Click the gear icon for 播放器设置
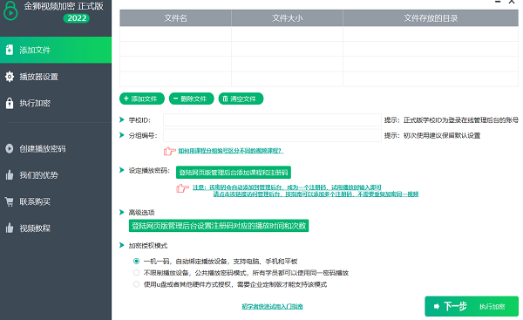This screenshot has height=320, width=523. (x=10, y=77)
